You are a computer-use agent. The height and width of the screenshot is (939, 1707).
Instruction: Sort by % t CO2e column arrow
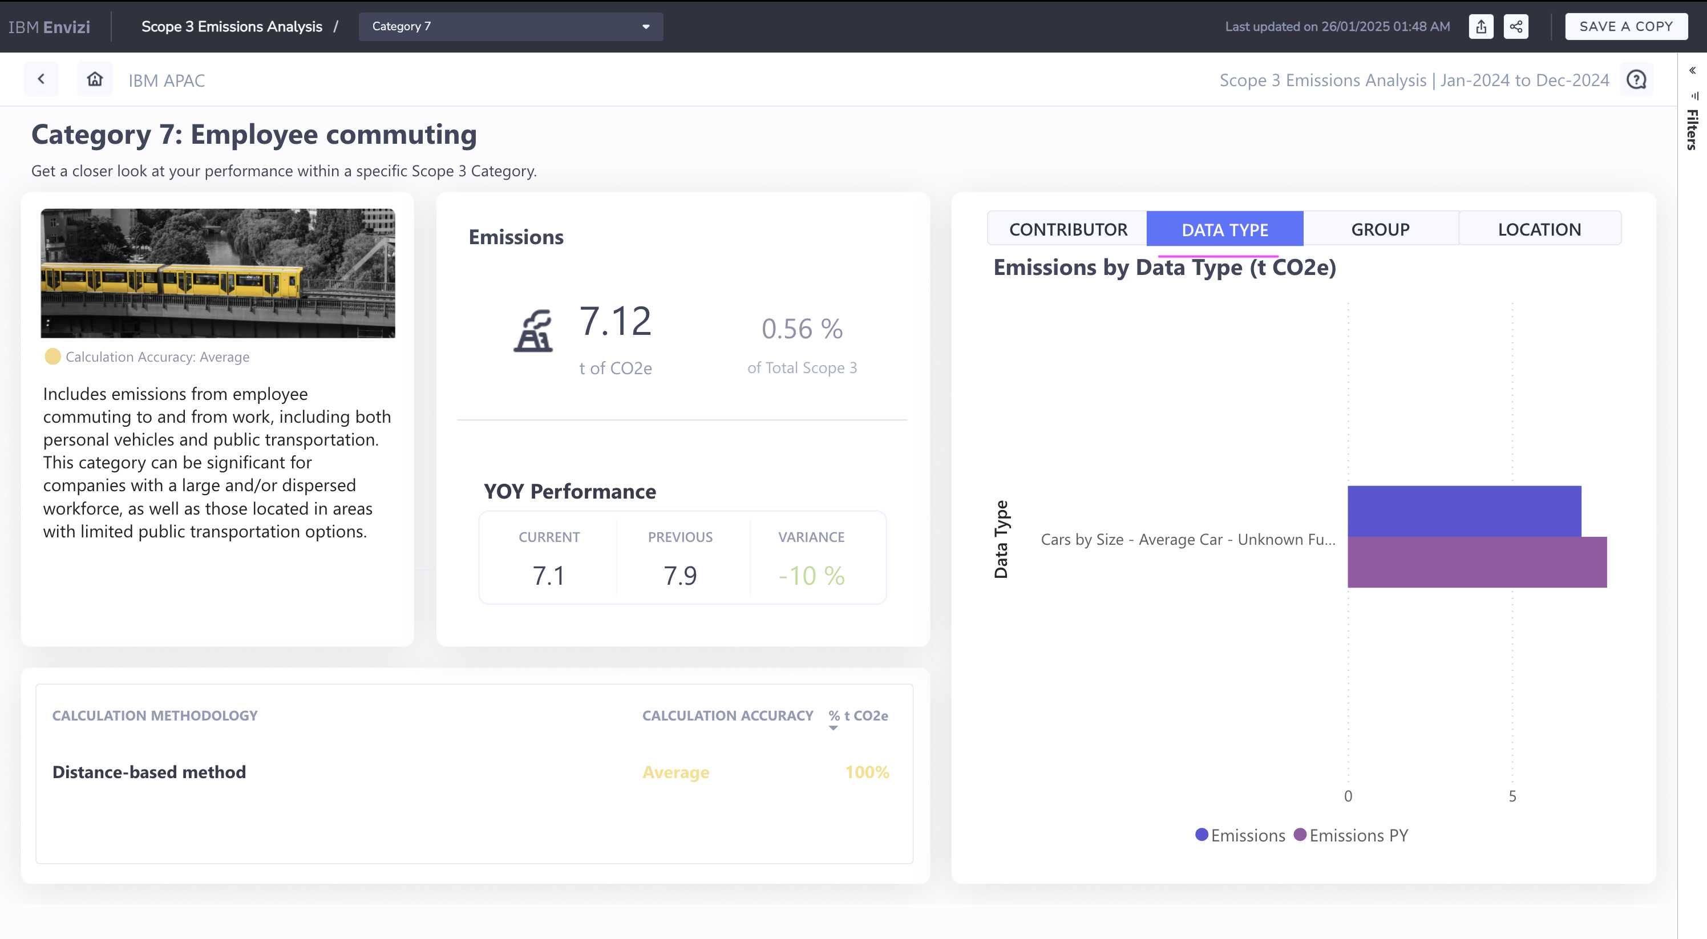(x=833, y=728)
